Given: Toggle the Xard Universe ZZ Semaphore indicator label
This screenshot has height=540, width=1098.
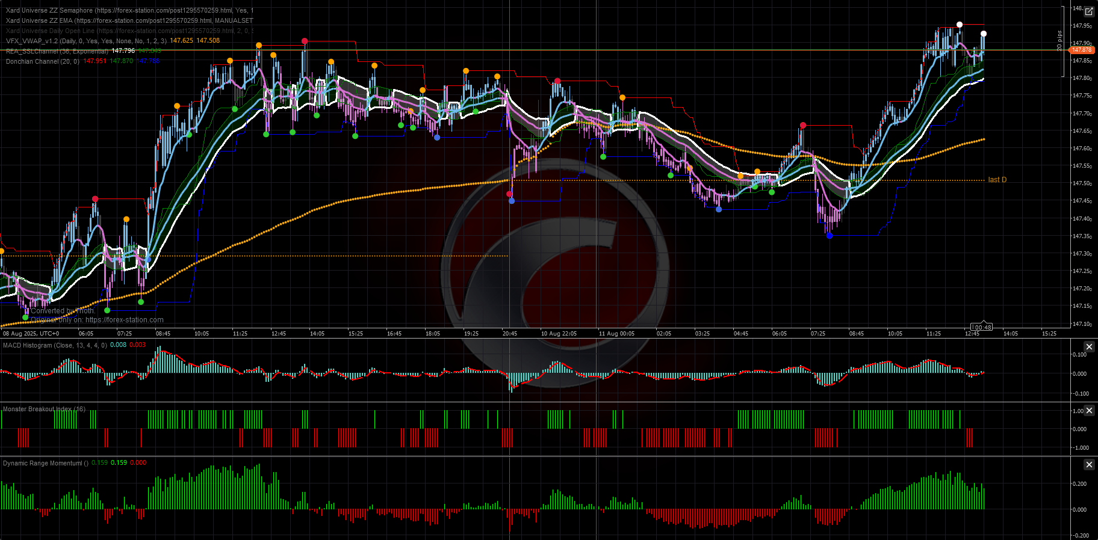Looking at the screenshot, I should point(129,10).
